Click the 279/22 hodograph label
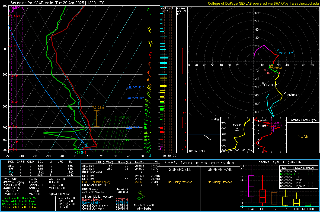 [x=277, y=68]
